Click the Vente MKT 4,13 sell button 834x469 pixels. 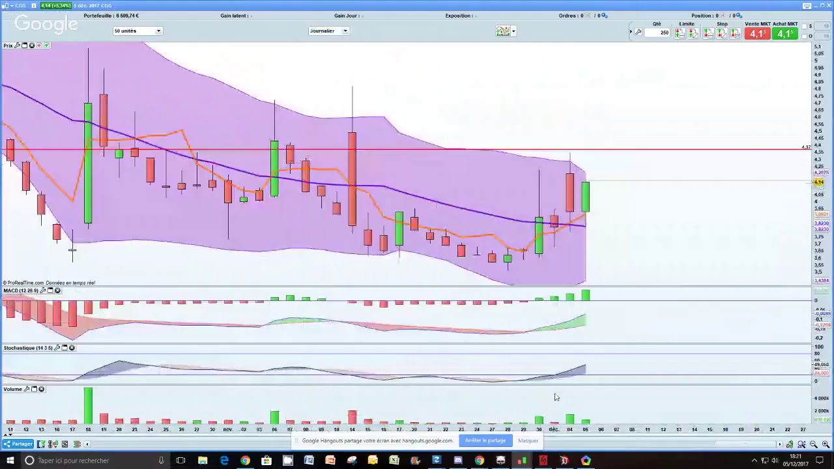[x=757, y=33]
